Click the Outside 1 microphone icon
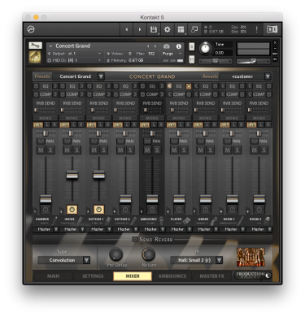The width and height of the screenshot is (305, 317). pos(107,221)
